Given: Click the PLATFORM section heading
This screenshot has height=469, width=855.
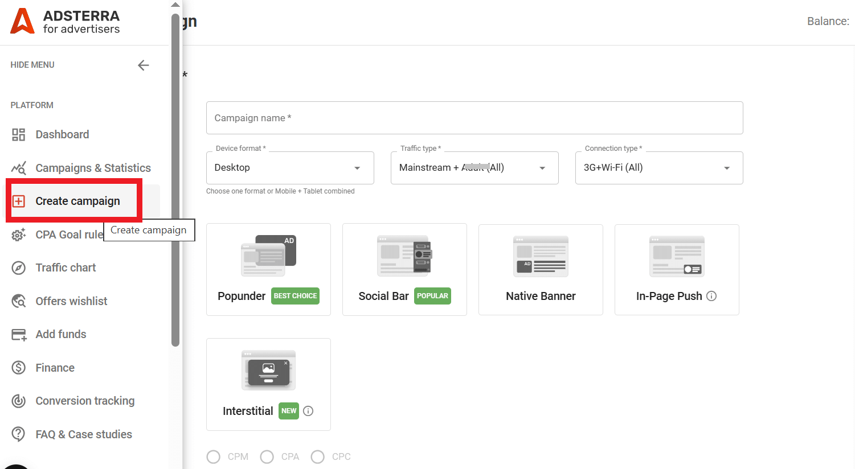Looking at the screenshot, I should [x=32, y=105].
